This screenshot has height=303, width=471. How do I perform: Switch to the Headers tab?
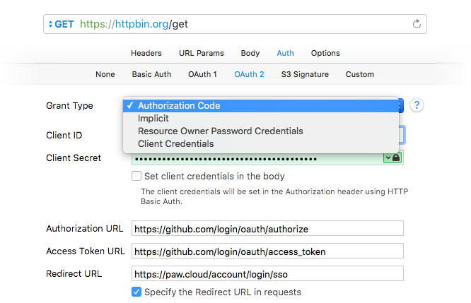pyautogui.click(x=146, y=53)
